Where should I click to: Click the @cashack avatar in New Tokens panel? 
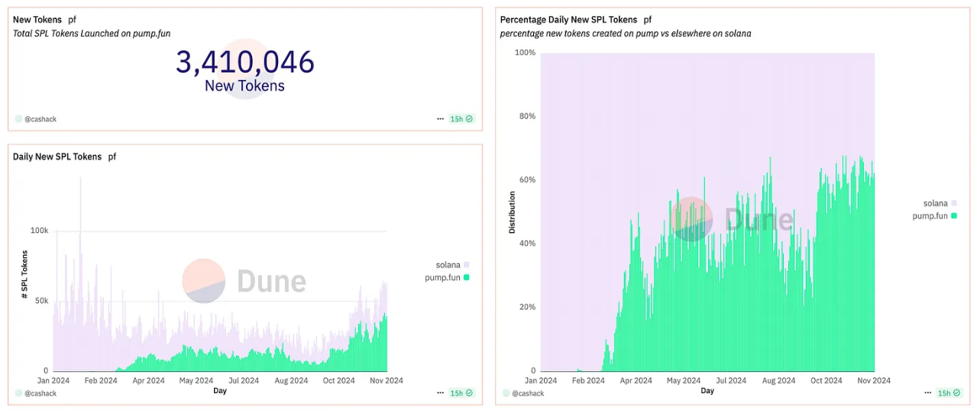pos(18,119)
